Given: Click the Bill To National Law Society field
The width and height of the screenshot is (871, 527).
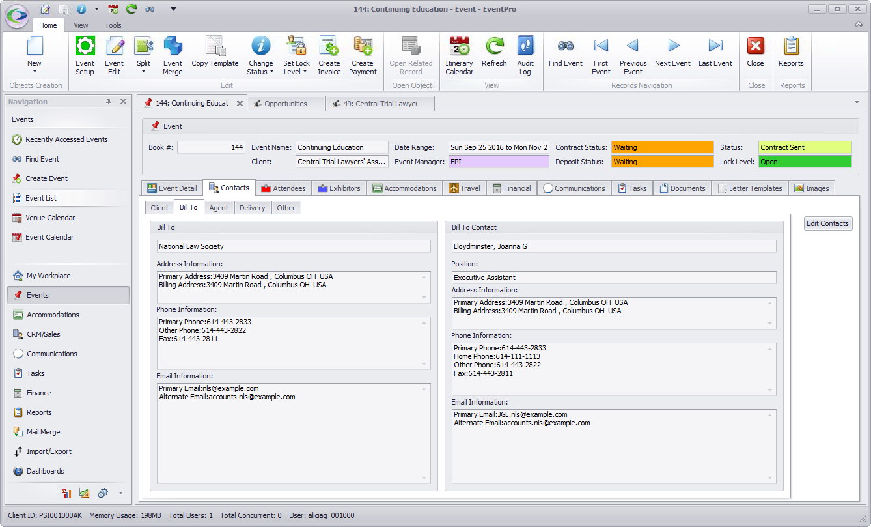Looking at the screenshot, I should tap(294, 246).
